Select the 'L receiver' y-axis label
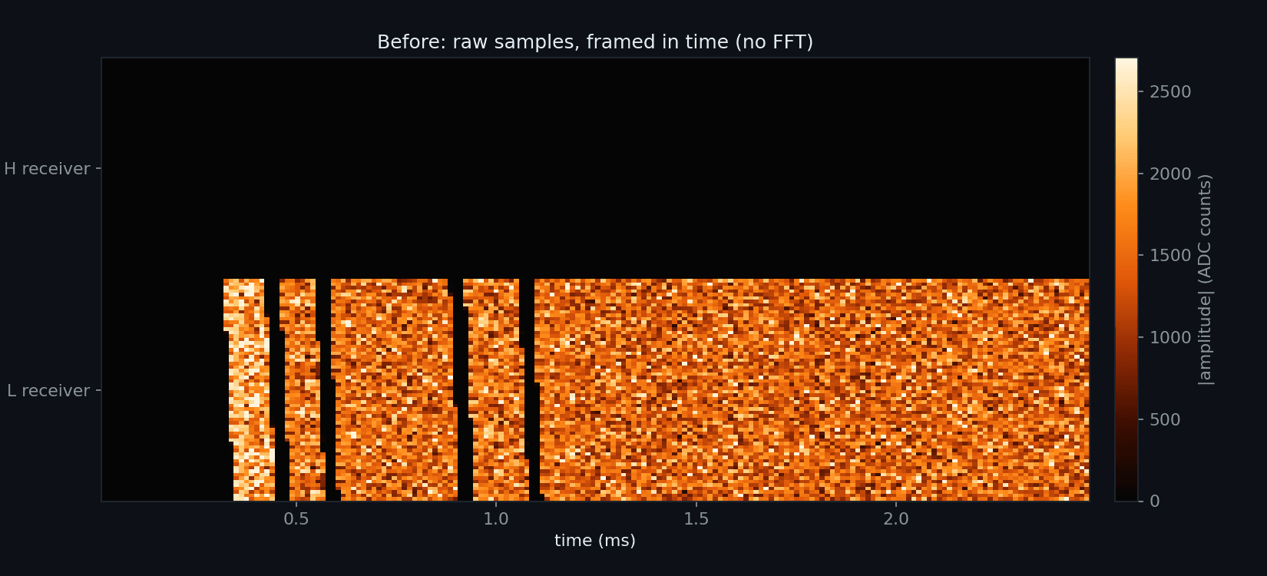 48,390
